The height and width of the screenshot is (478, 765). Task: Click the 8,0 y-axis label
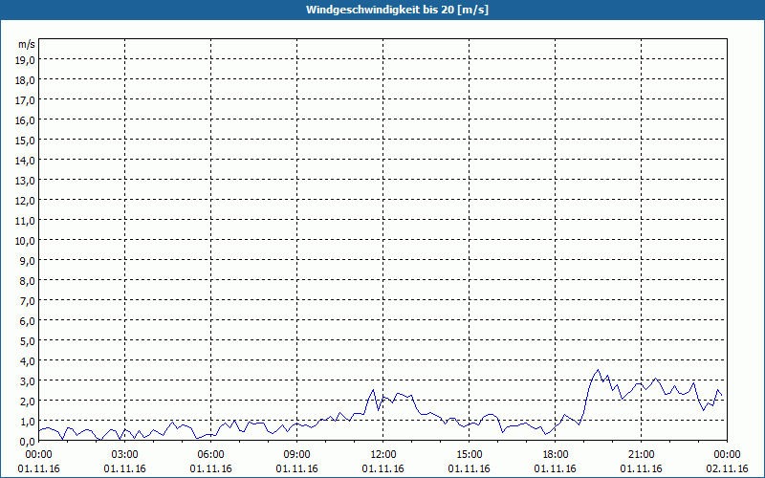28,280
